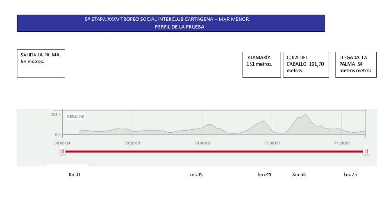This screenshot has height=205, width=390.
Task: Click the red time range track
Action: click(214, 151)
